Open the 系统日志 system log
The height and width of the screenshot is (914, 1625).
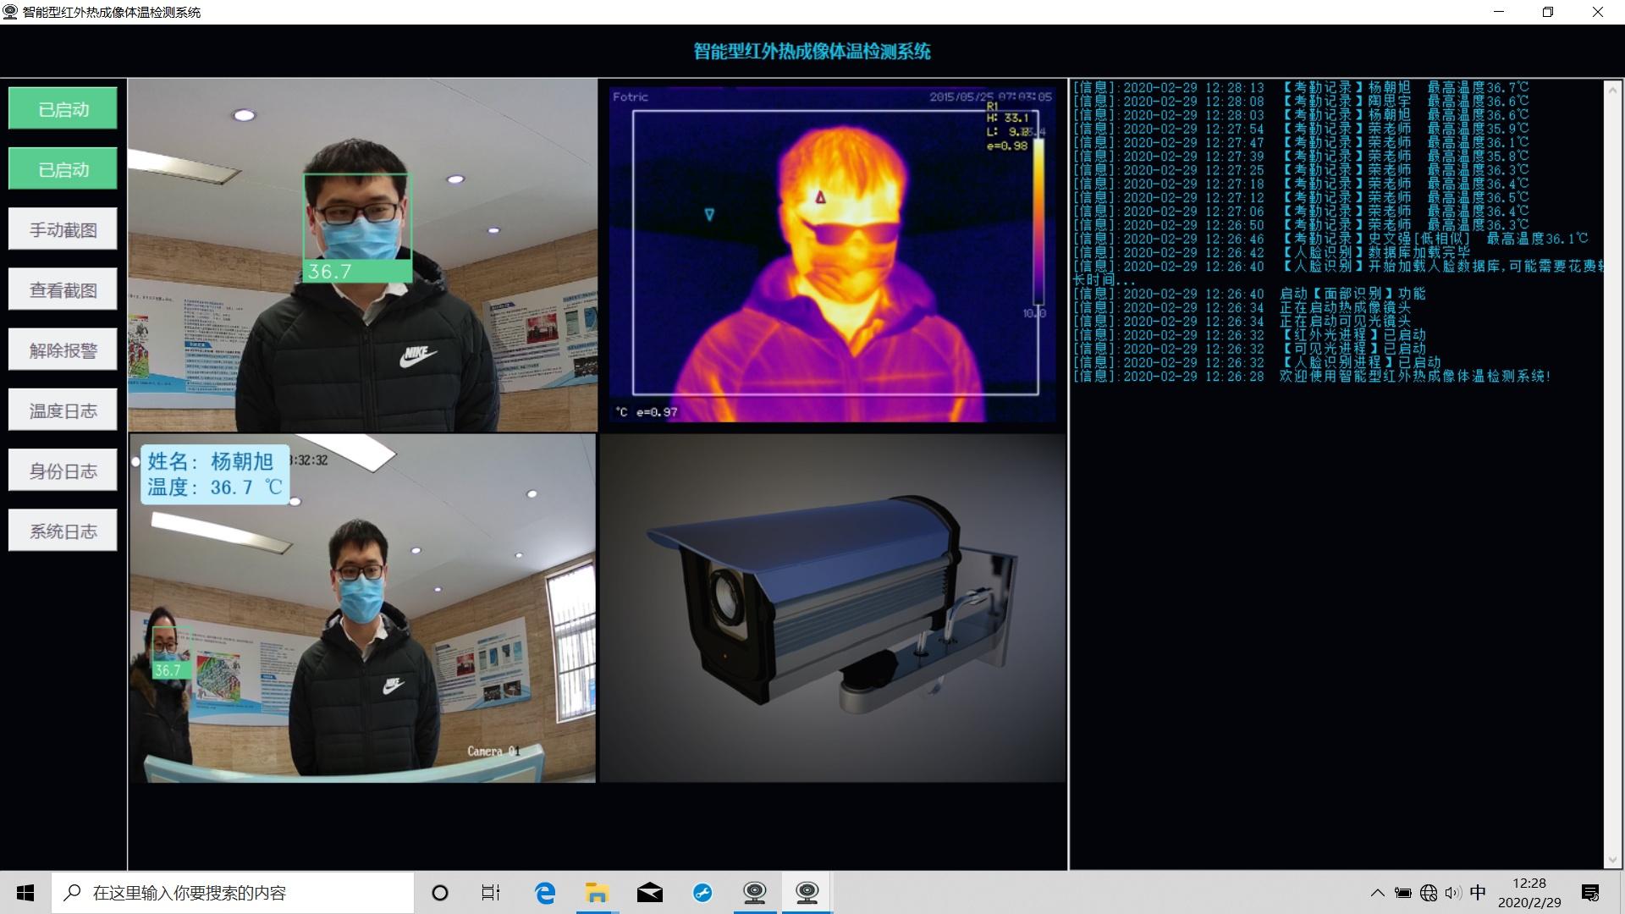(x=63, y=531)
